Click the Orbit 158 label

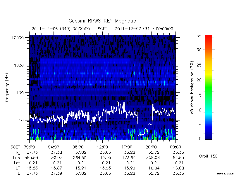tap(208, 156)
